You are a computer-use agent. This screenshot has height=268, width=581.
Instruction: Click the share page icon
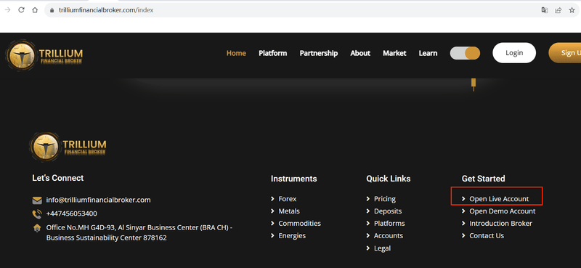(558, 10)
